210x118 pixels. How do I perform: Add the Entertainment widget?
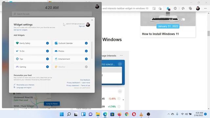(x=86, y=59)
